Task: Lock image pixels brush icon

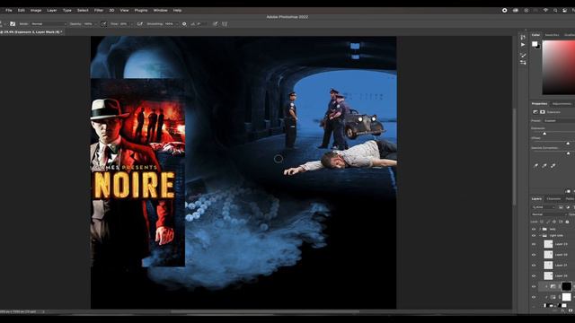Action: (x=548, y=222)
